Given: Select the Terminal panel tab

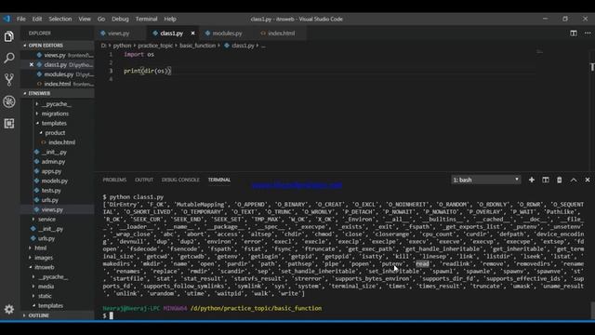Looking at the screenshot, I should click(x=219, y=180).
